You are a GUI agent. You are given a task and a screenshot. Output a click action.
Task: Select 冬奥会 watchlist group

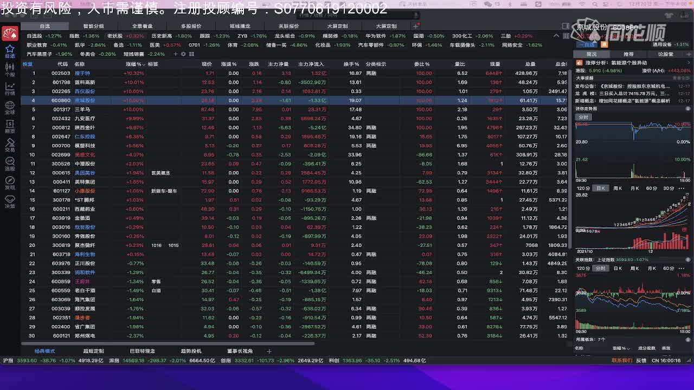click(x=98, y=54)
